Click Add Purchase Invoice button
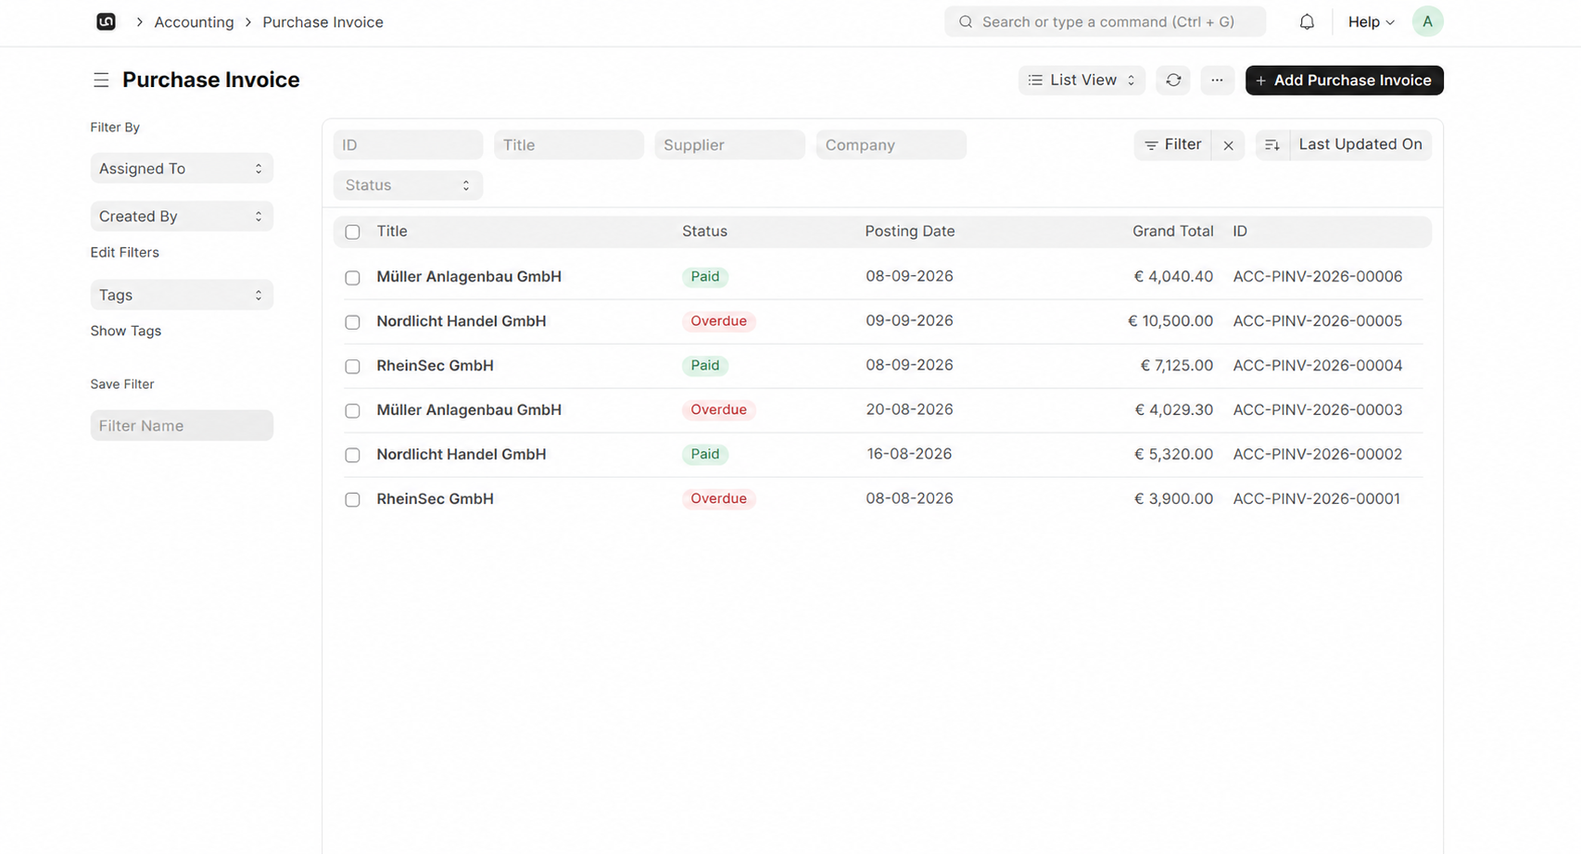Screen dimensions: 1581x854 click(x=1344, y=81)
